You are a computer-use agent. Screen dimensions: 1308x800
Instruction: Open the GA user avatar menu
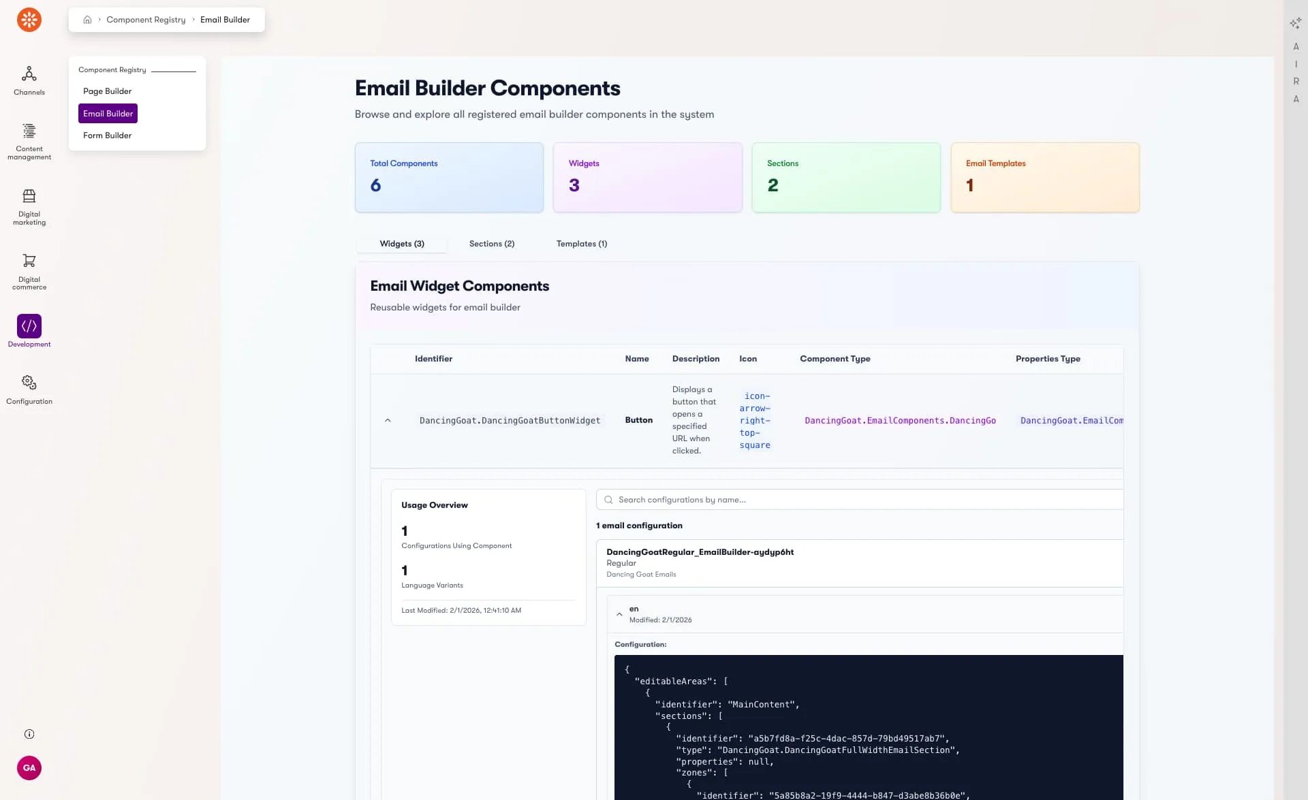29,768
